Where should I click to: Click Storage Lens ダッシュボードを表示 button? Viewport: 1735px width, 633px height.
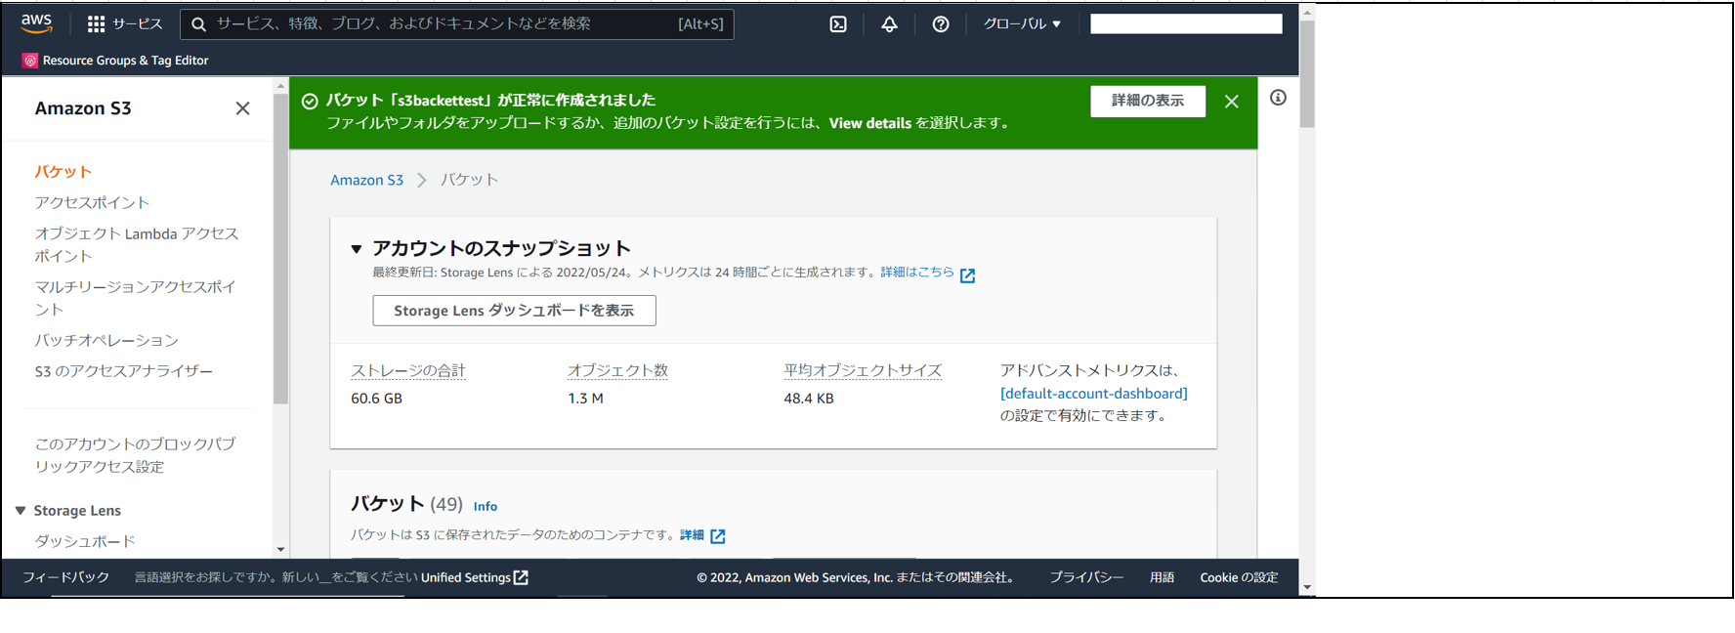click(x=514, y=311)
